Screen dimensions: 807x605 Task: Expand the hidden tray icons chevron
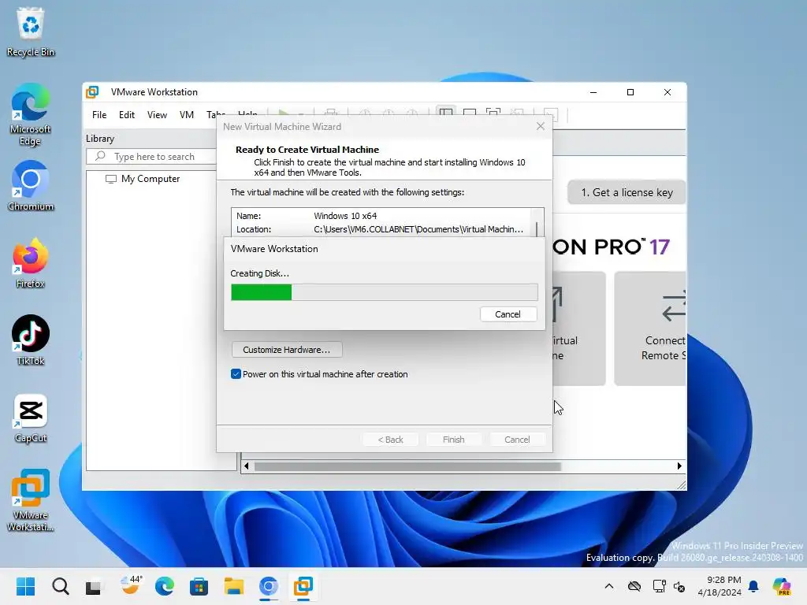click(609, 586)
